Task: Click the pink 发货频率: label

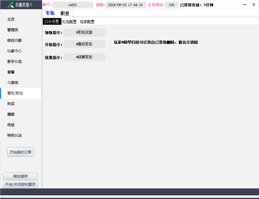Action: (156, 5)
